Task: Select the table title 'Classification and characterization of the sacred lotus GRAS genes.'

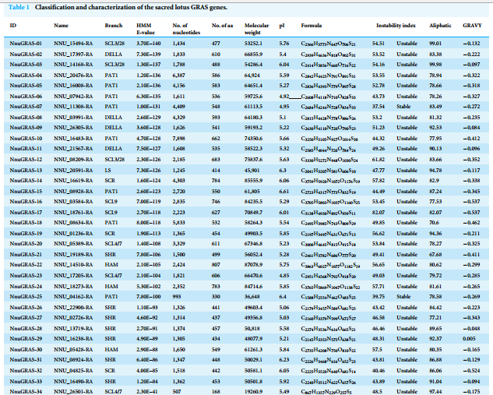Action: tap(131, 7)
